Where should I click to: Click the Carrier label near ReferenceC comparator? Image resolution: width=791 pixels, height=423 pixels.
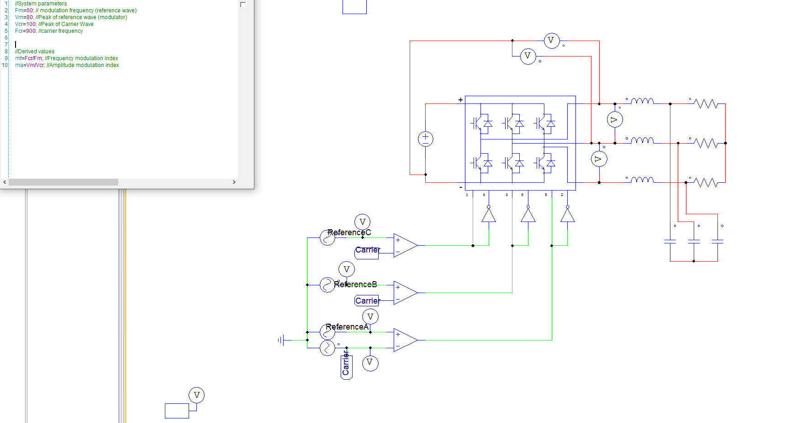click(x=368, y=250)
